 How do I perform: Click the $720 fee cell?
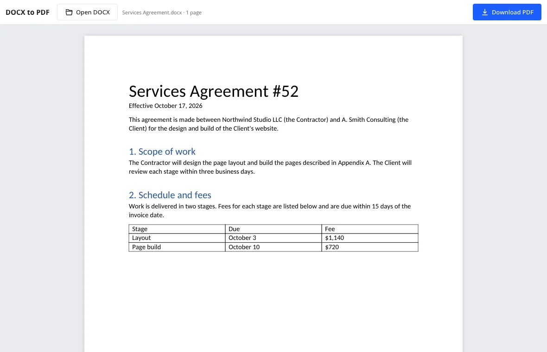point(370,247)
